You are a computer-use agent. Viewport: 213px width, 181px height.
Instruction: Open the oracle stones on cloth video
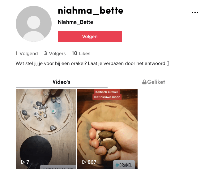point(46,129)
